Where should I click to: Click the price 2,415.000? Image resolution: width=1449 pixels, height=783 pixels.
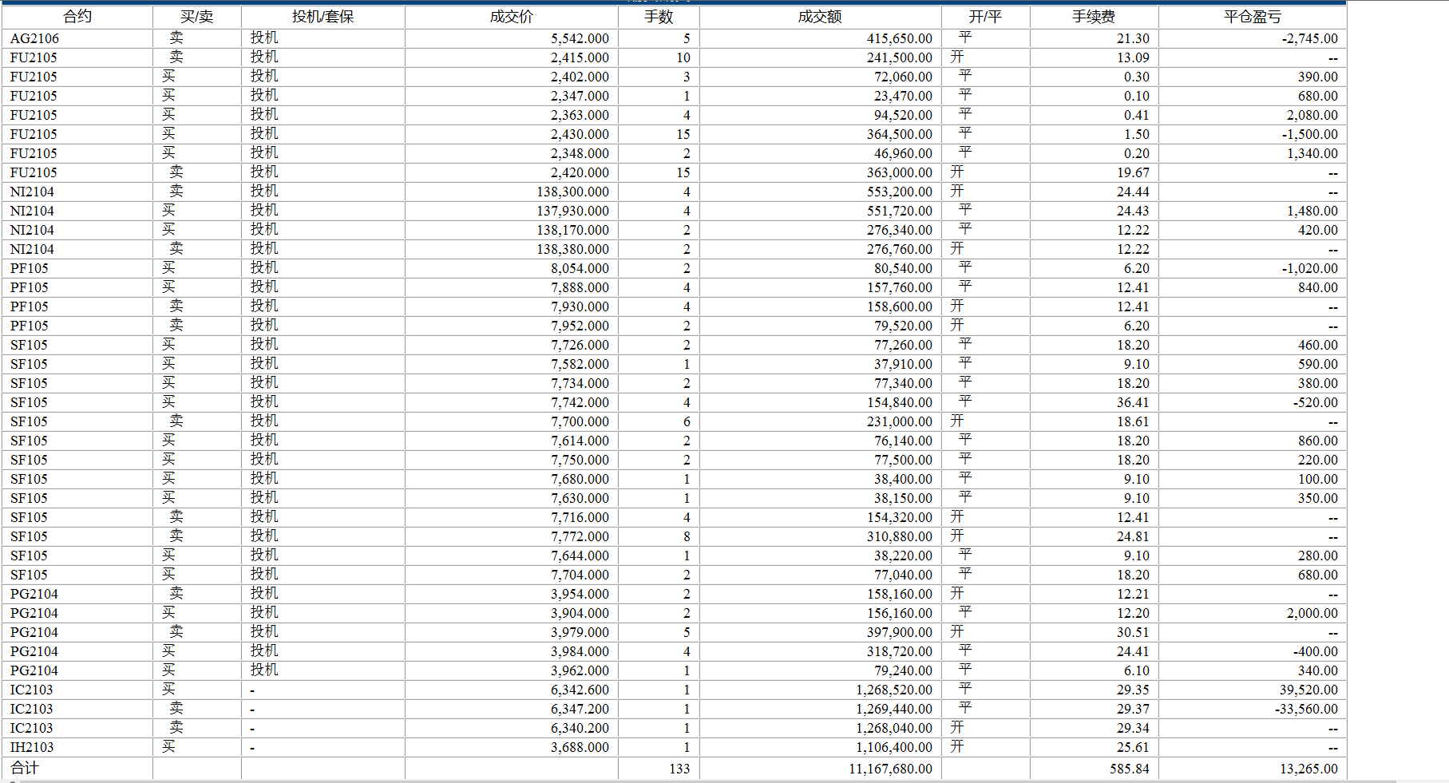click(x=580, y=57)
